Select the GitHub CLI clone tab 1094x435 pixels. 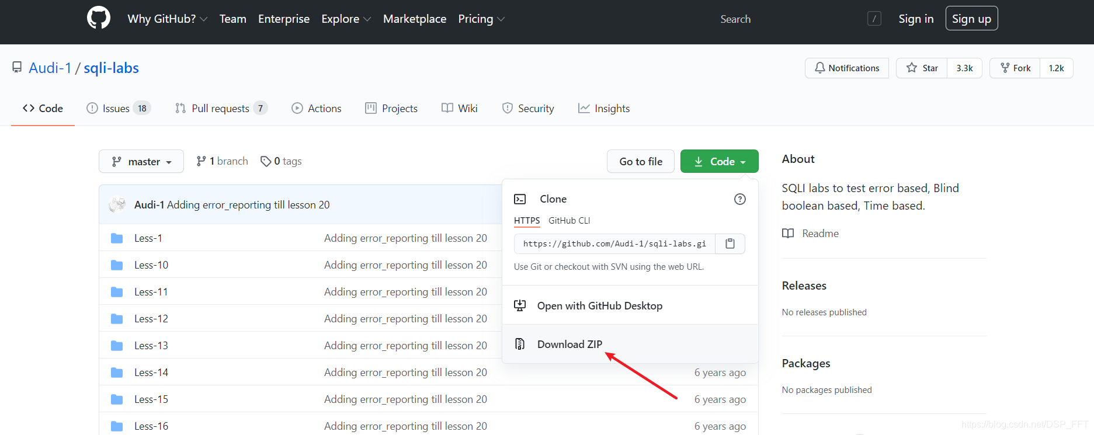tap(569, 221)
